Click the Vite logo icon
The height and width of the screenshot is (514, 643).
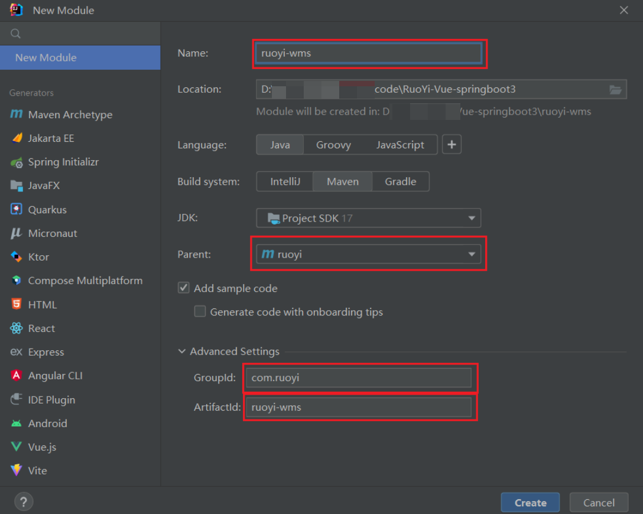click(17, 470)
